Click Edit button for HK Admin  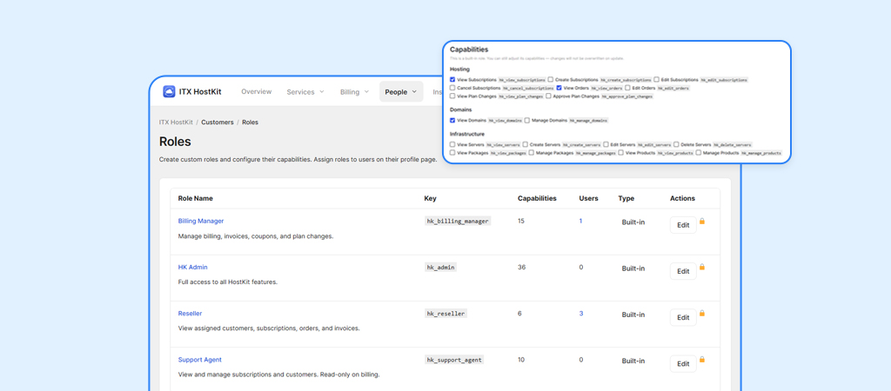[x=683, y=271]
